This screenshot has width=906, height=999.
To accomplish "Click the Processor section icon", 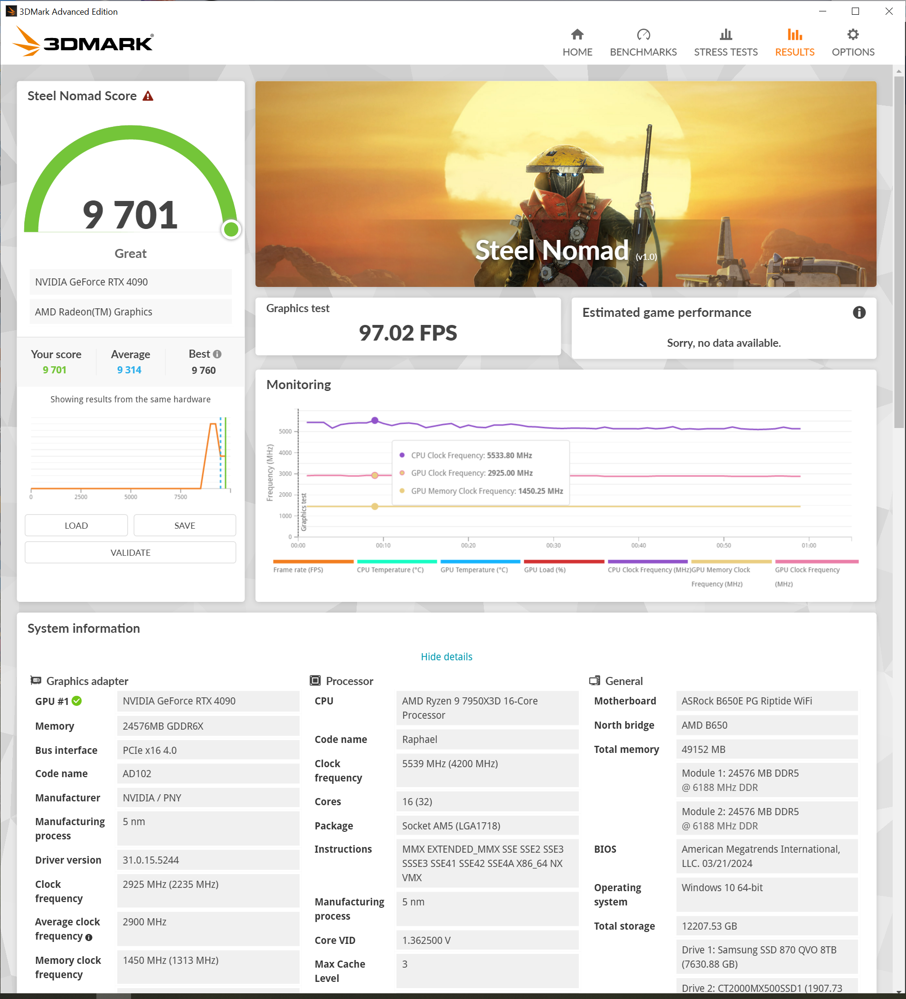I will tap(315, 680).
